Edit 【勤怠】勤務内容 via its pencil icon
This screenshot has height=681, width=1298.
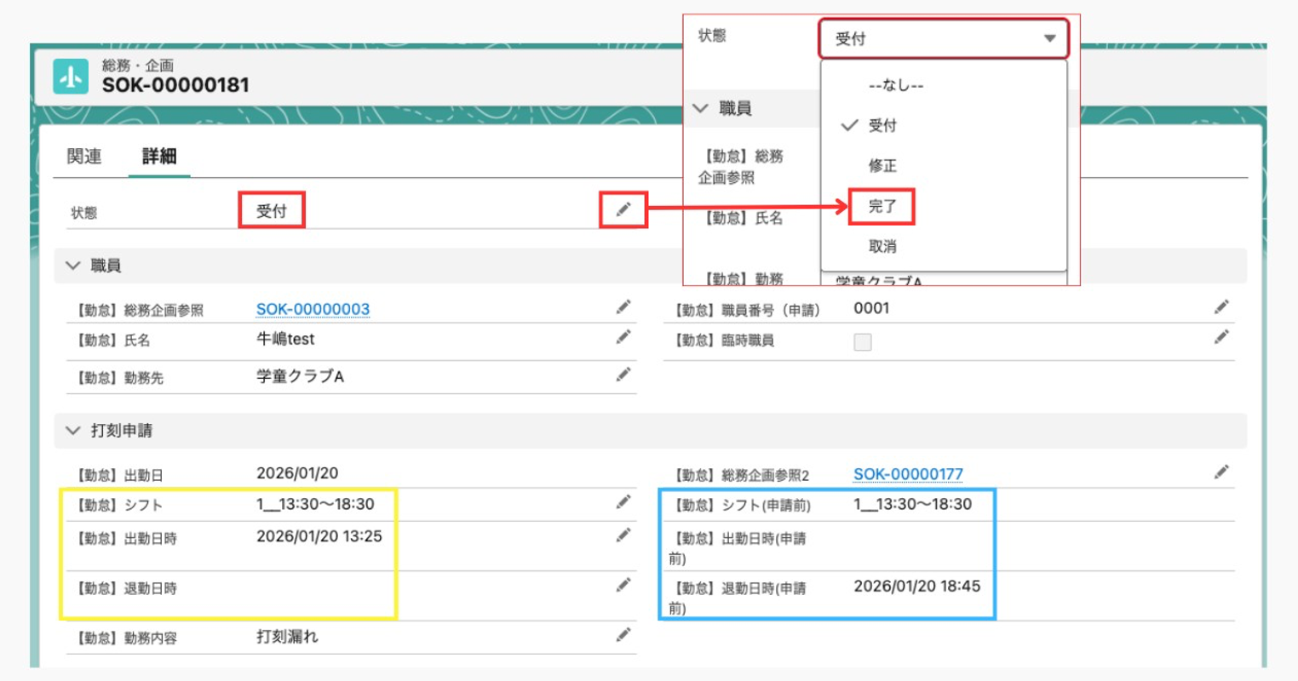623,635
